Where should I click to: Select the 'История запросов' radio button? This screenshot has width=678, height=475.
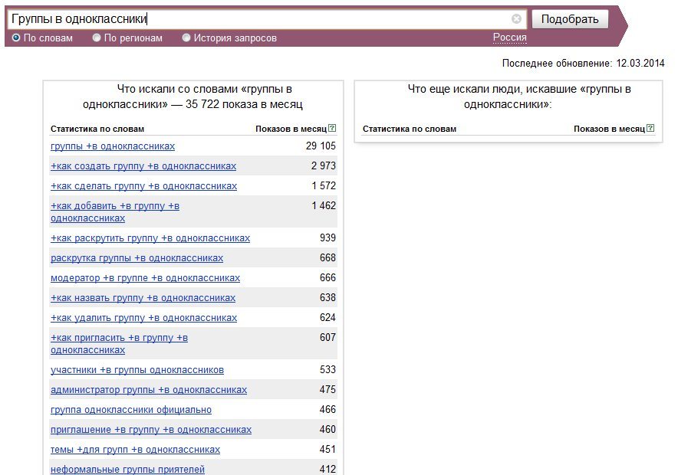(x=186, y=38)
